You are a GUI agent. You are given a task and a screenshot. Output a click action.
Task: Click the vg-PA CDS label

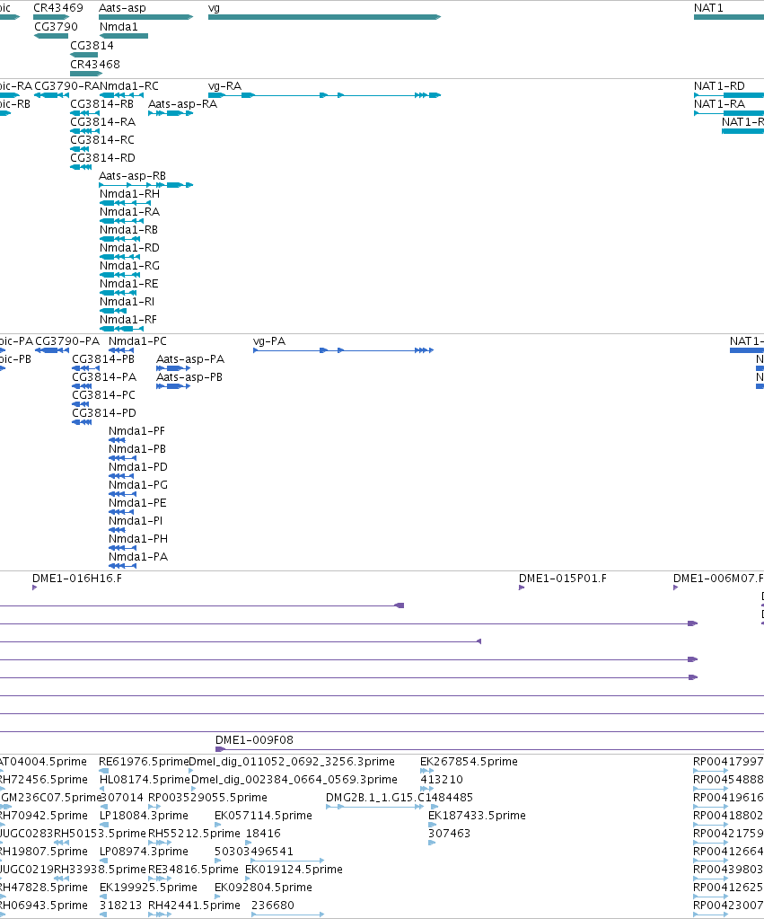tap(269, 341)
